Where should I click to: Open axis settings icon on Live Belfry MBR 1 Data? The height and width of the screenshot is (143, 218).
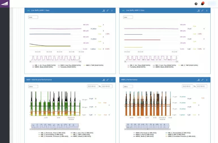[x=103, y=10]
